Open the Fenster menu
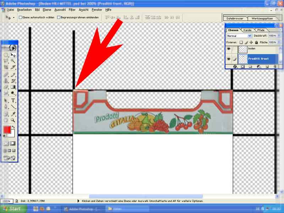 point(97,10)
